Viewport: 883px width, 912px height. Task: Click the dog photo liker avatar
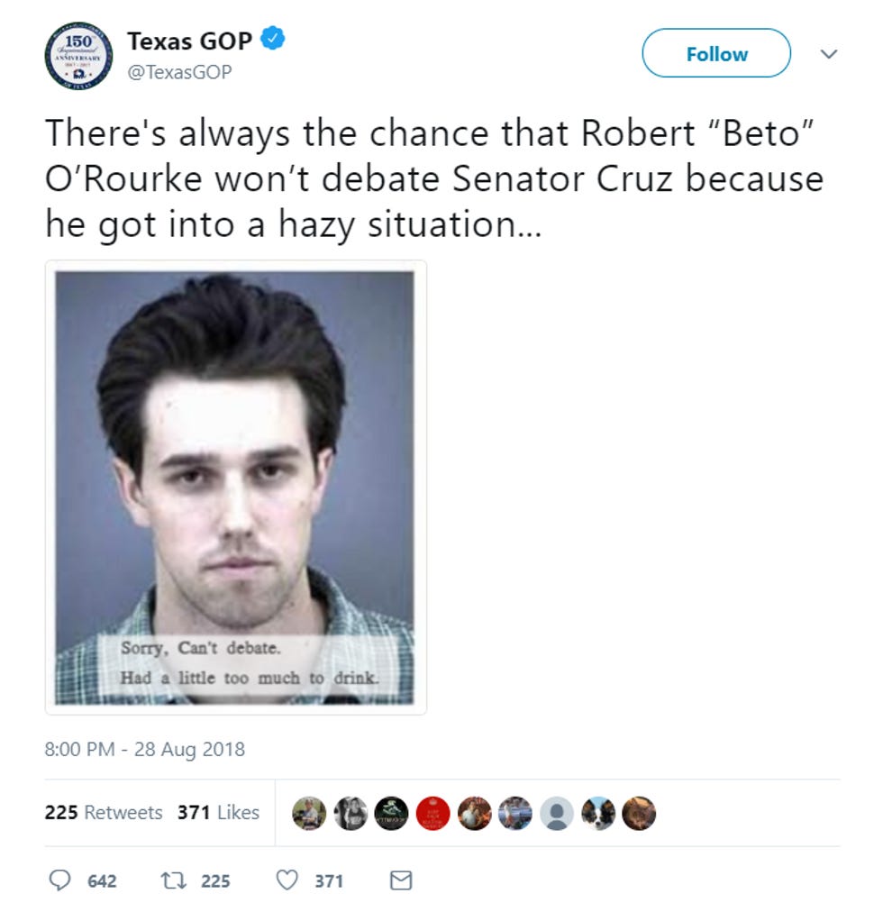(598, 813)
